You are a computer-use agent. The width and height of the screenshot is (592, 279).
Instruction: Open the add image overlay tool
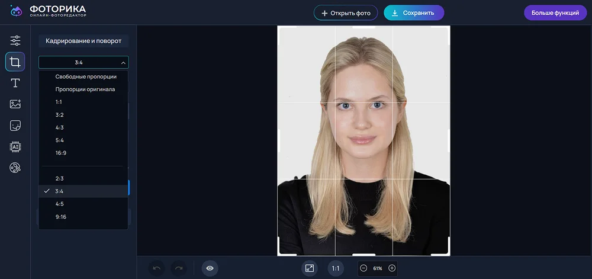point(15,104)
